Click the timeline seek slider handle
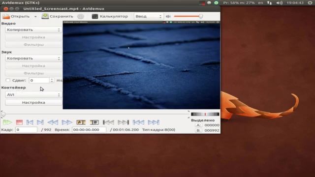Viewport: 315px width, 177px height. pyautogui.click(x=3, y=115)
